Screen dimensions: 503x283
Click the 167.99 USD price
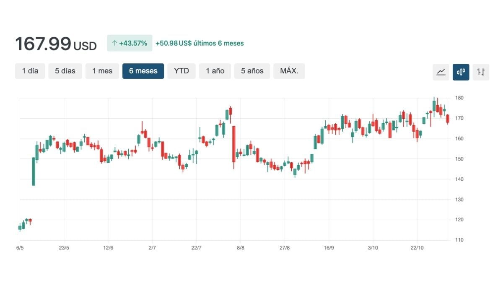(x=56, y=44)
